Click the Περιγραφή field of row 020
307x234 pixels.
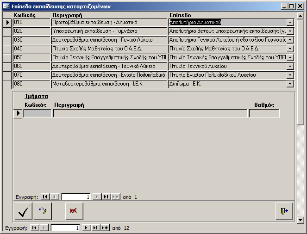(x=108, y=31)
